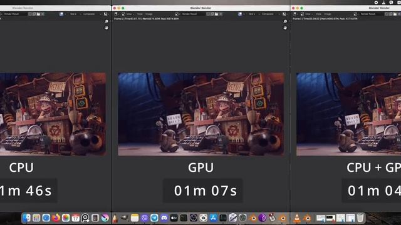Click the "01m 07s" render time label
The width and height of the screenshot is (401, 225).
(x=206, y=191)
